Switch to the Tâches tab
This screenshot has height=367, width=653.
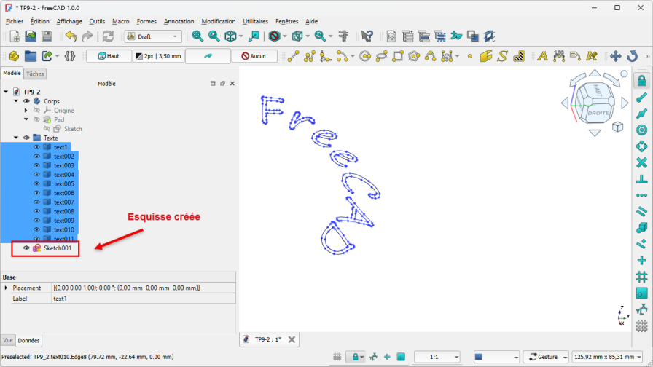(x=34, y=74)
